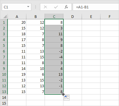The height and width of the screenshot is (106, 119).
Task: Select row 5 header
Action: pyautogui.click(x=4, y=45)
